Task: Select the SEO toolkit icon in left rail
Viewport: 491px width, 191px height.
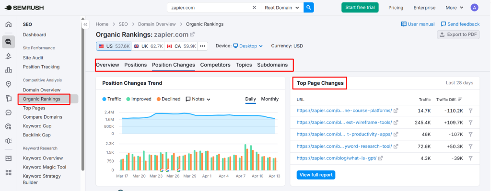Action: (9, 42)
